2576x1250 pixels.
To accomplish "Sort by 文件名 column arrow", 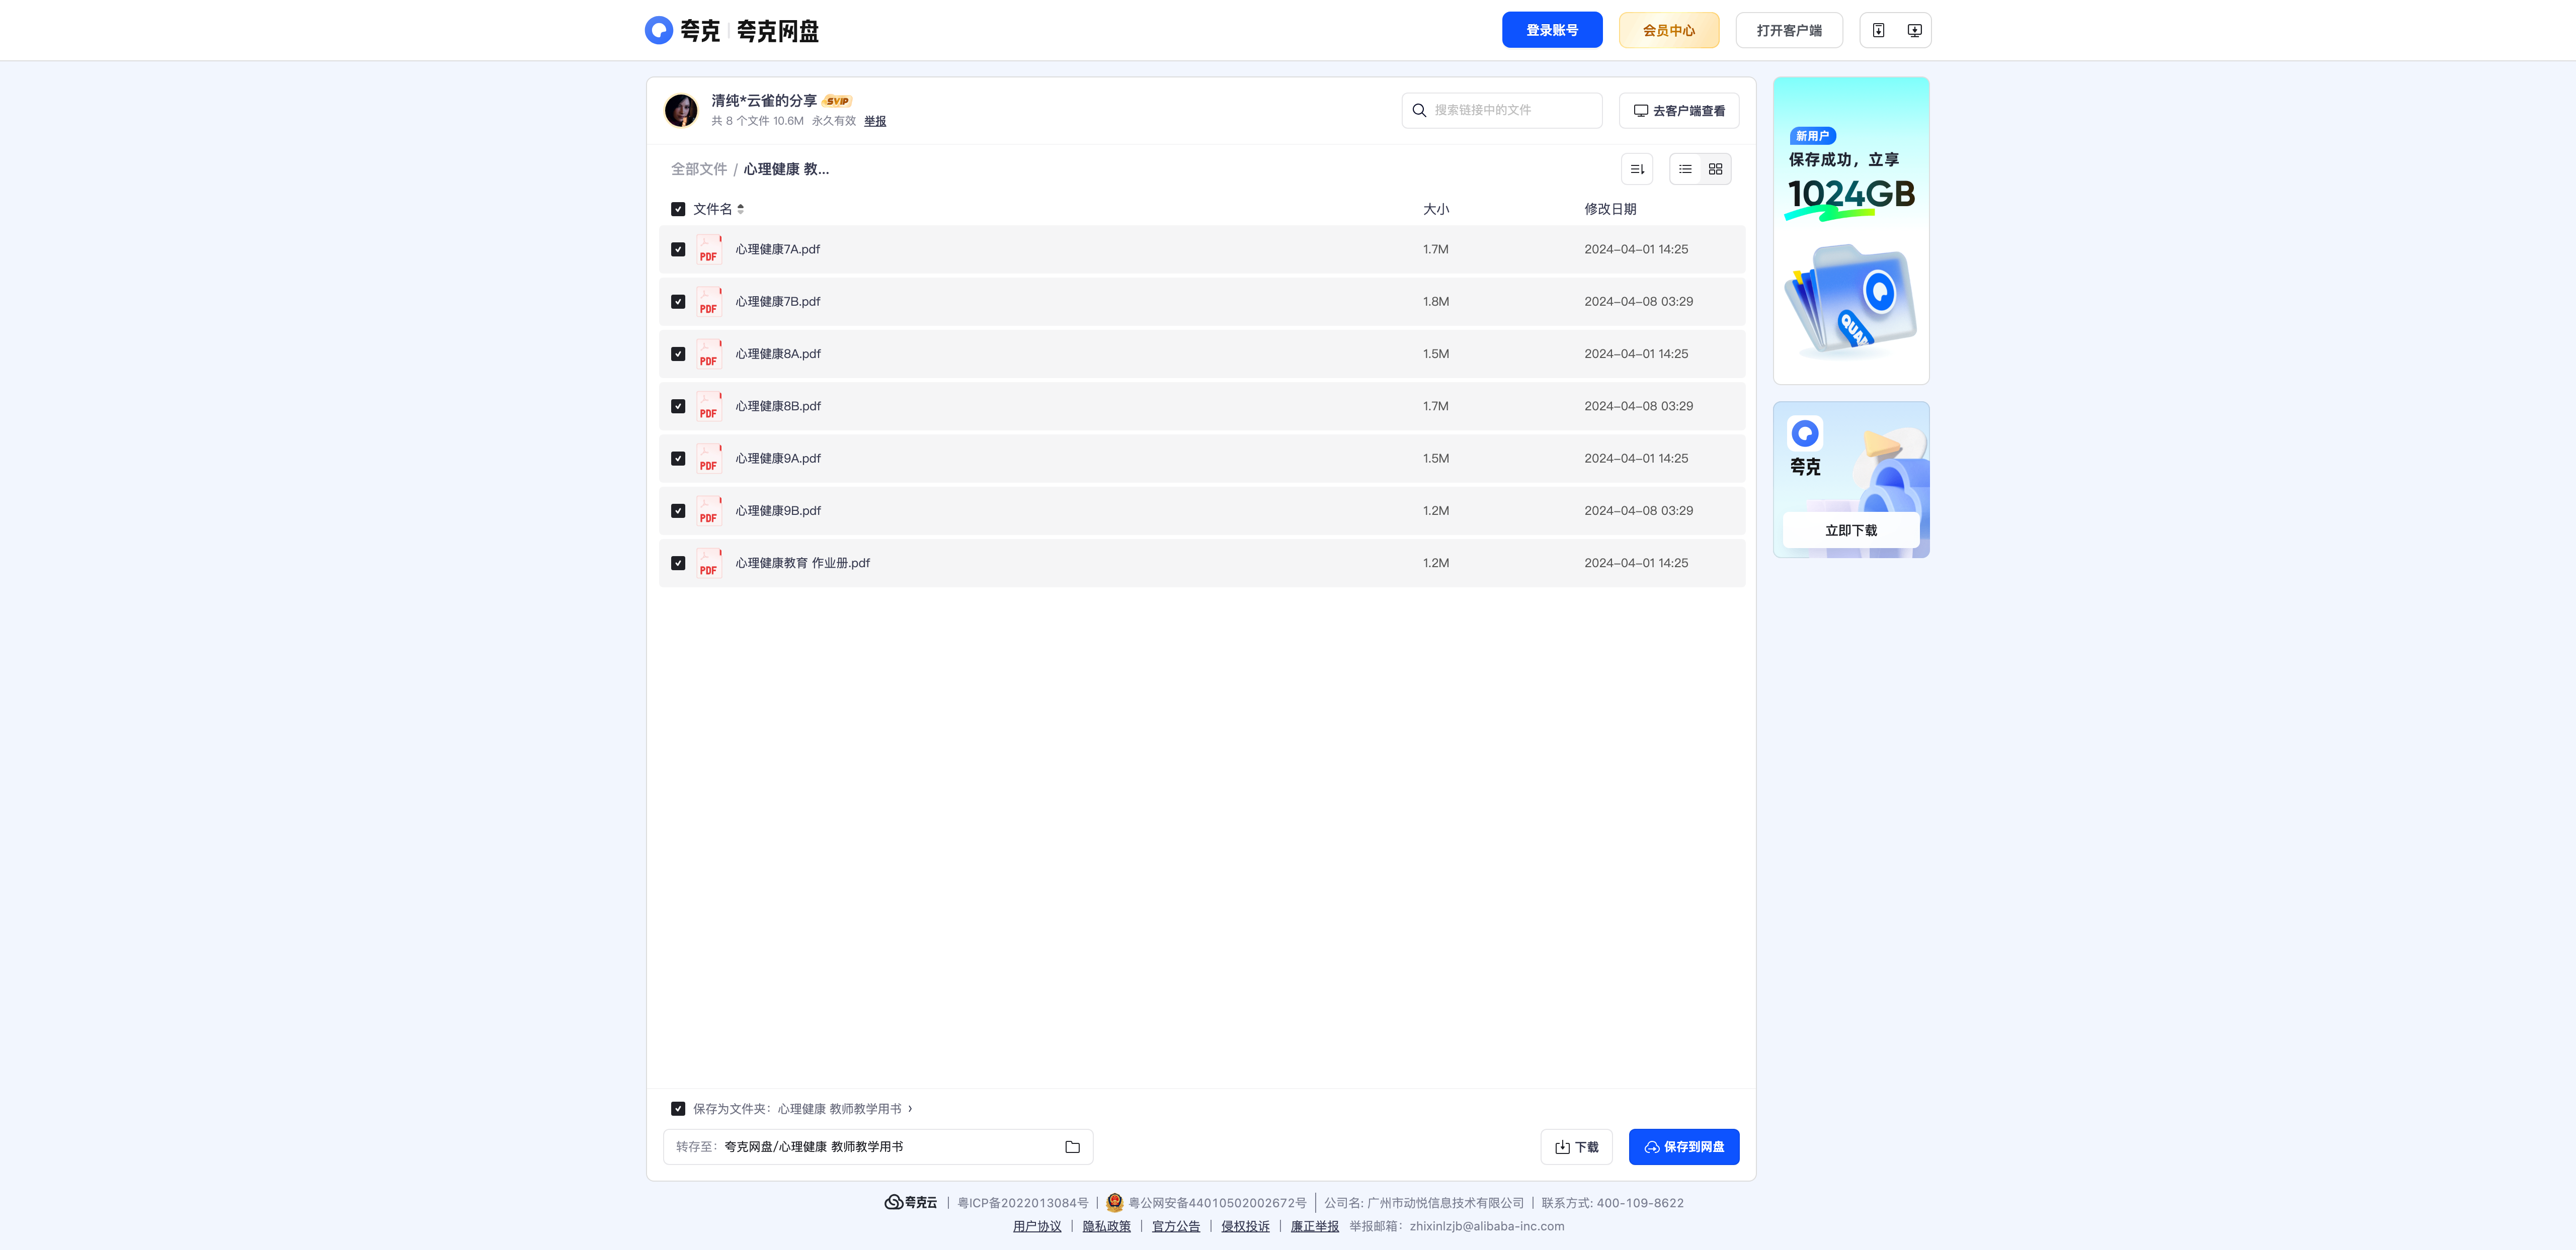I will pyautogui.click(x=740, y=209).
